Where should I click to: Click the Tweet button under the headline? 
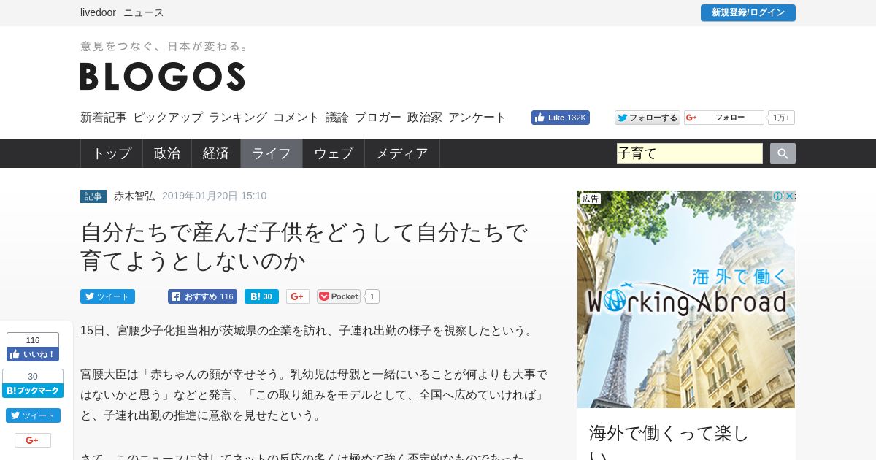pos(107,296)
